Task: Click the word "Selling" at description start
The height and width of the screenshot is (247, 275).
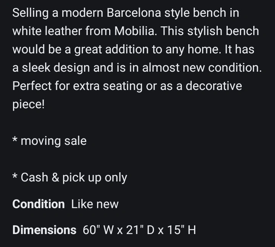Action: (x=30, y=13)
